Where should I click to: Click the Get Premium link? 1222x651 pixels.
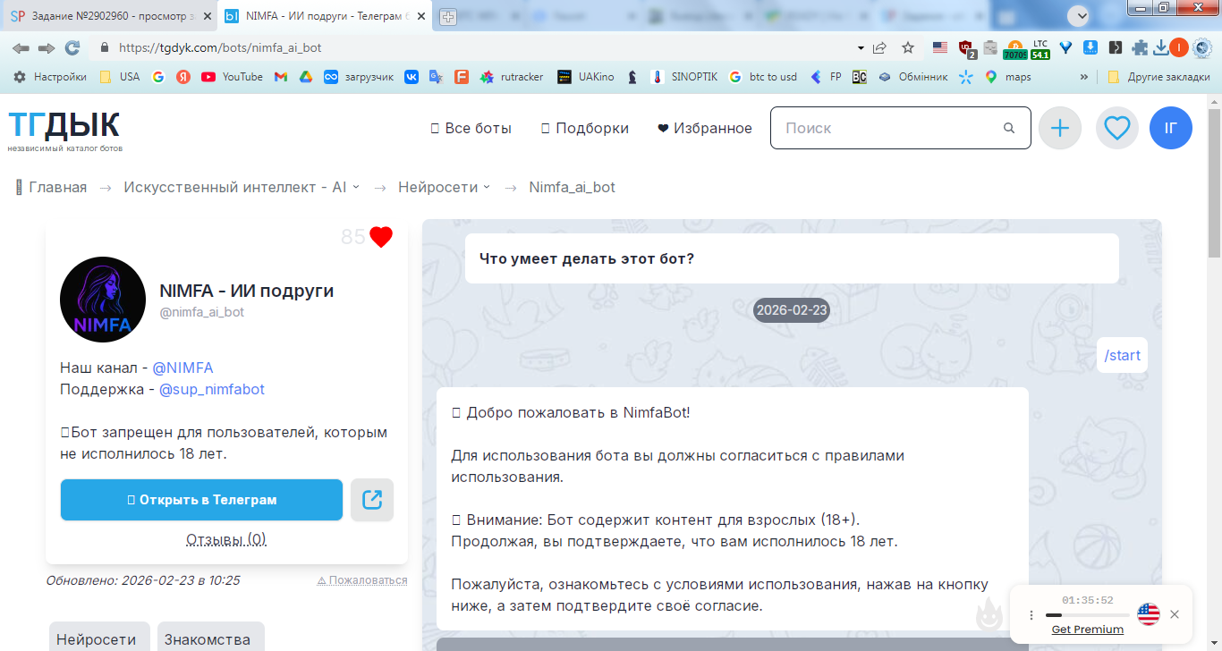(x=1088, y=630)
